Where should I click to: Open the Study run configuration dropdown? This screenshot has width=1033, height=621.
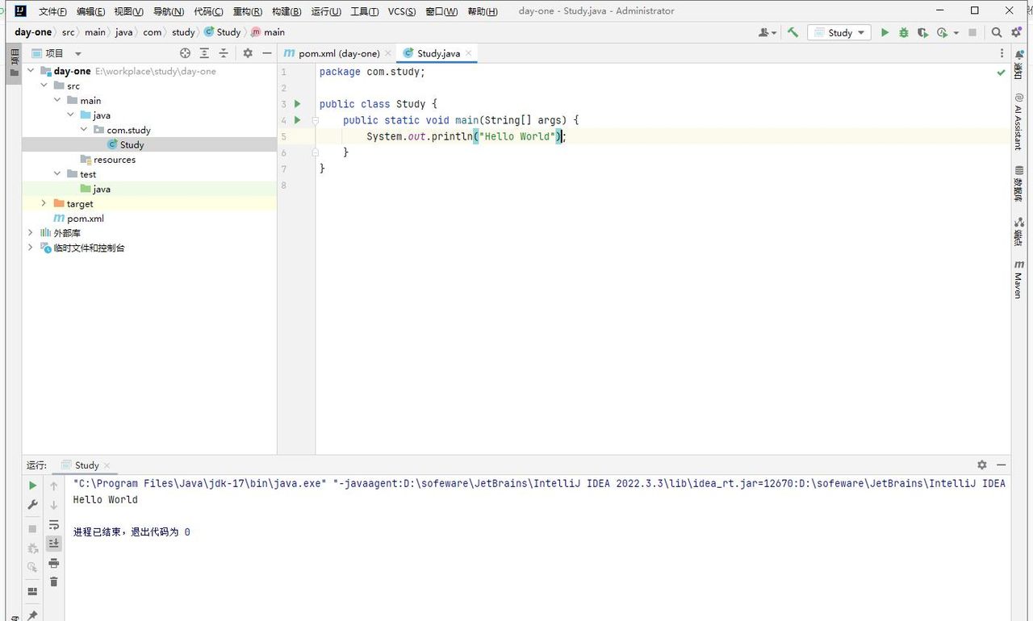(839, 32)
